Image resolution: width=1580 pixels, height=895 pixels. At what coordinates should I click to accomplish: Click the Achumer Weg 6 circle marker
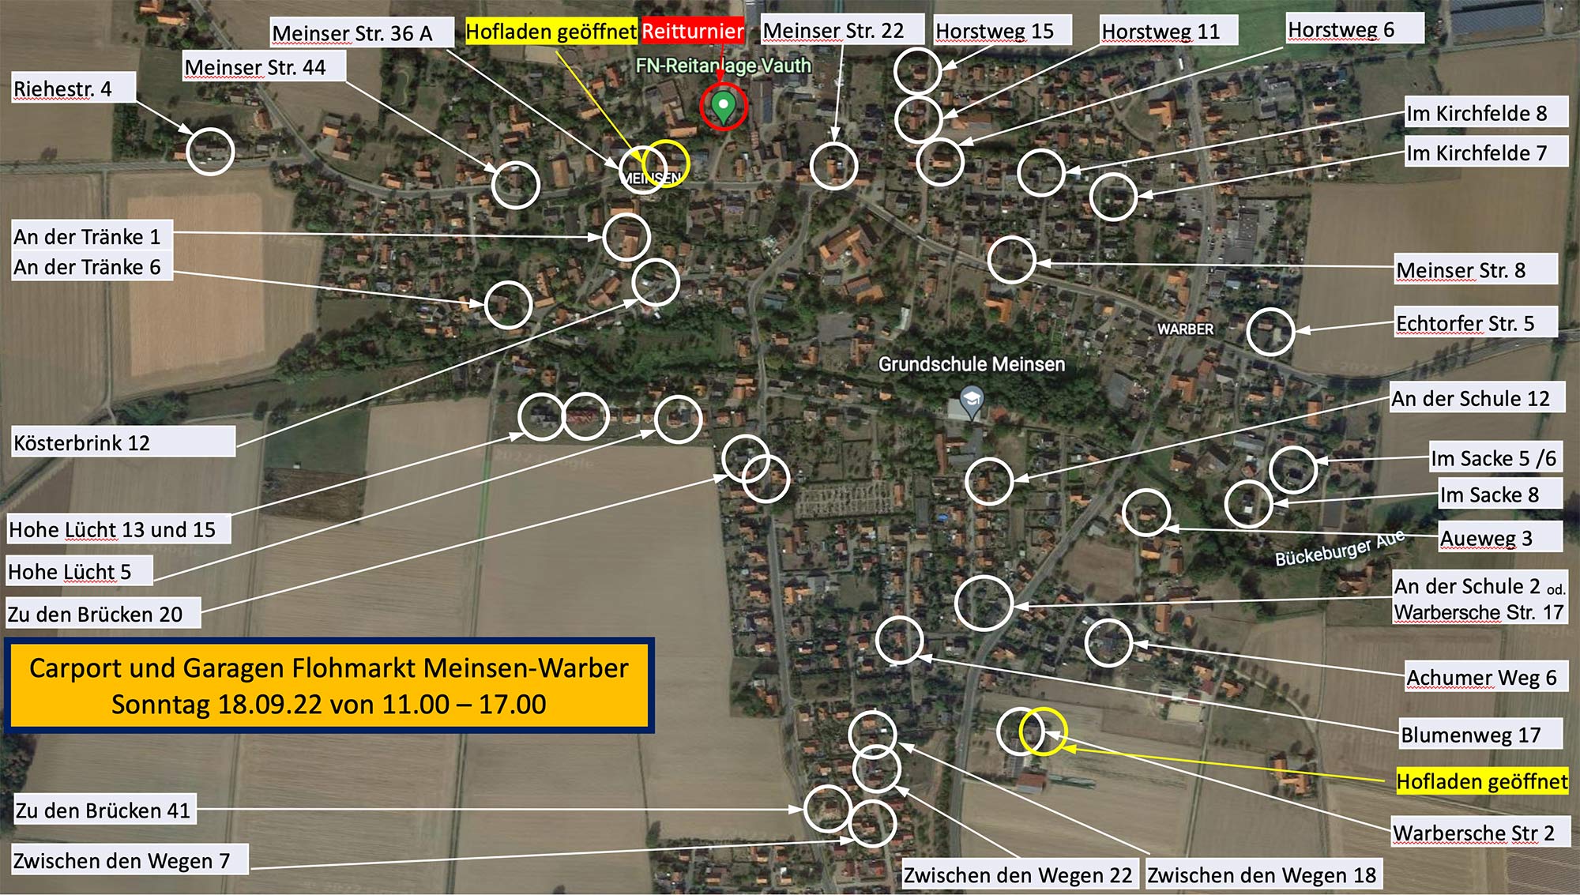1108,643
